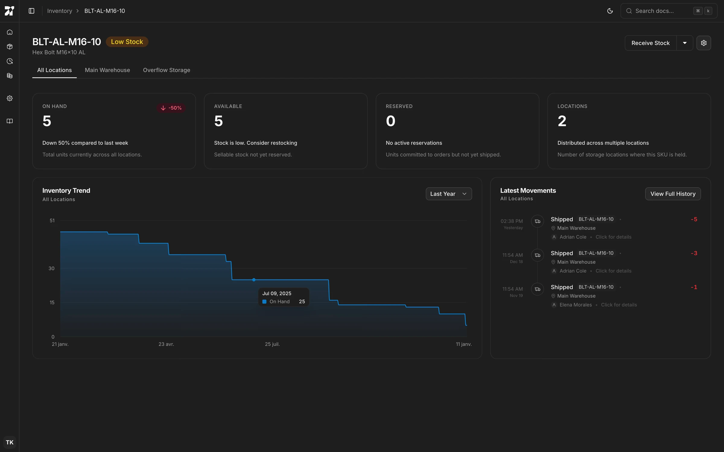Open SKU settings gear next to Receive Stock
The image size is (724, 452).
pos(703,43)
